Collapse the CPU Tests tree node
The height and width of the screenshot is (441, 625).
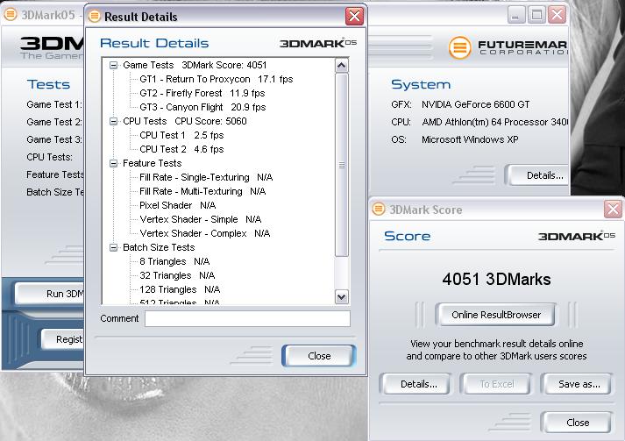(x=114, y=121)
